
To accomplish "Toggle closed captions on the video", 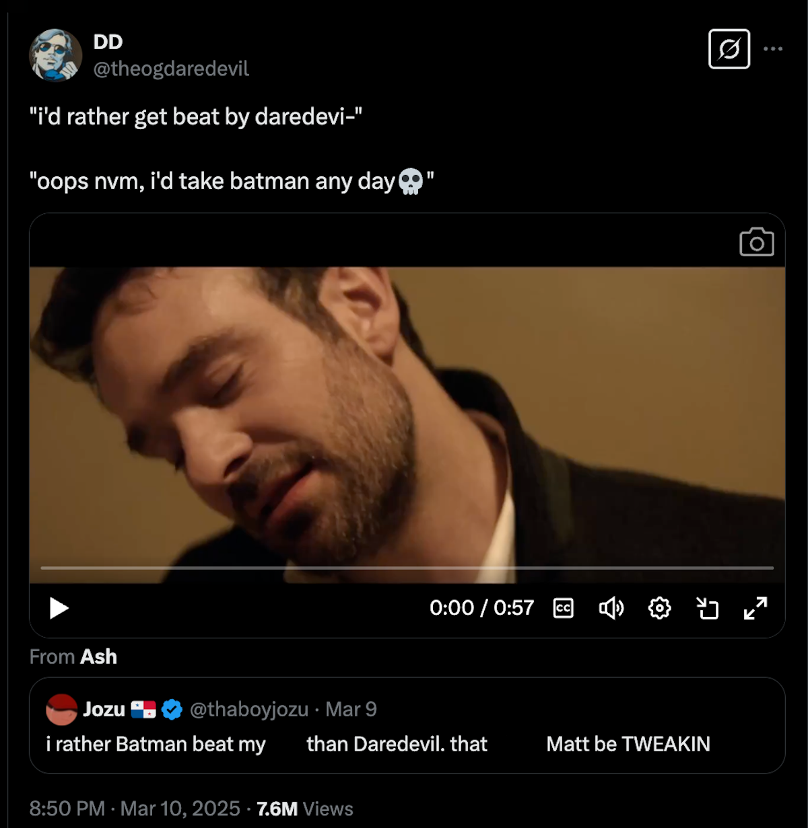I will 563,608.
